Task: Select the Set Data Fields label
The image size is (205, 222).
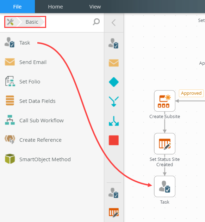Action: click(37, 101)
